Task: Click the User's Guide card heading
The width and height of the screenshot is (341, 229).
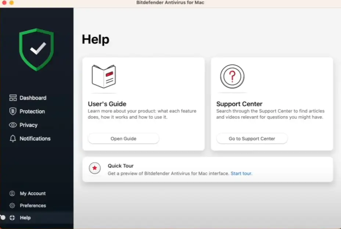Action: point(107,104)
